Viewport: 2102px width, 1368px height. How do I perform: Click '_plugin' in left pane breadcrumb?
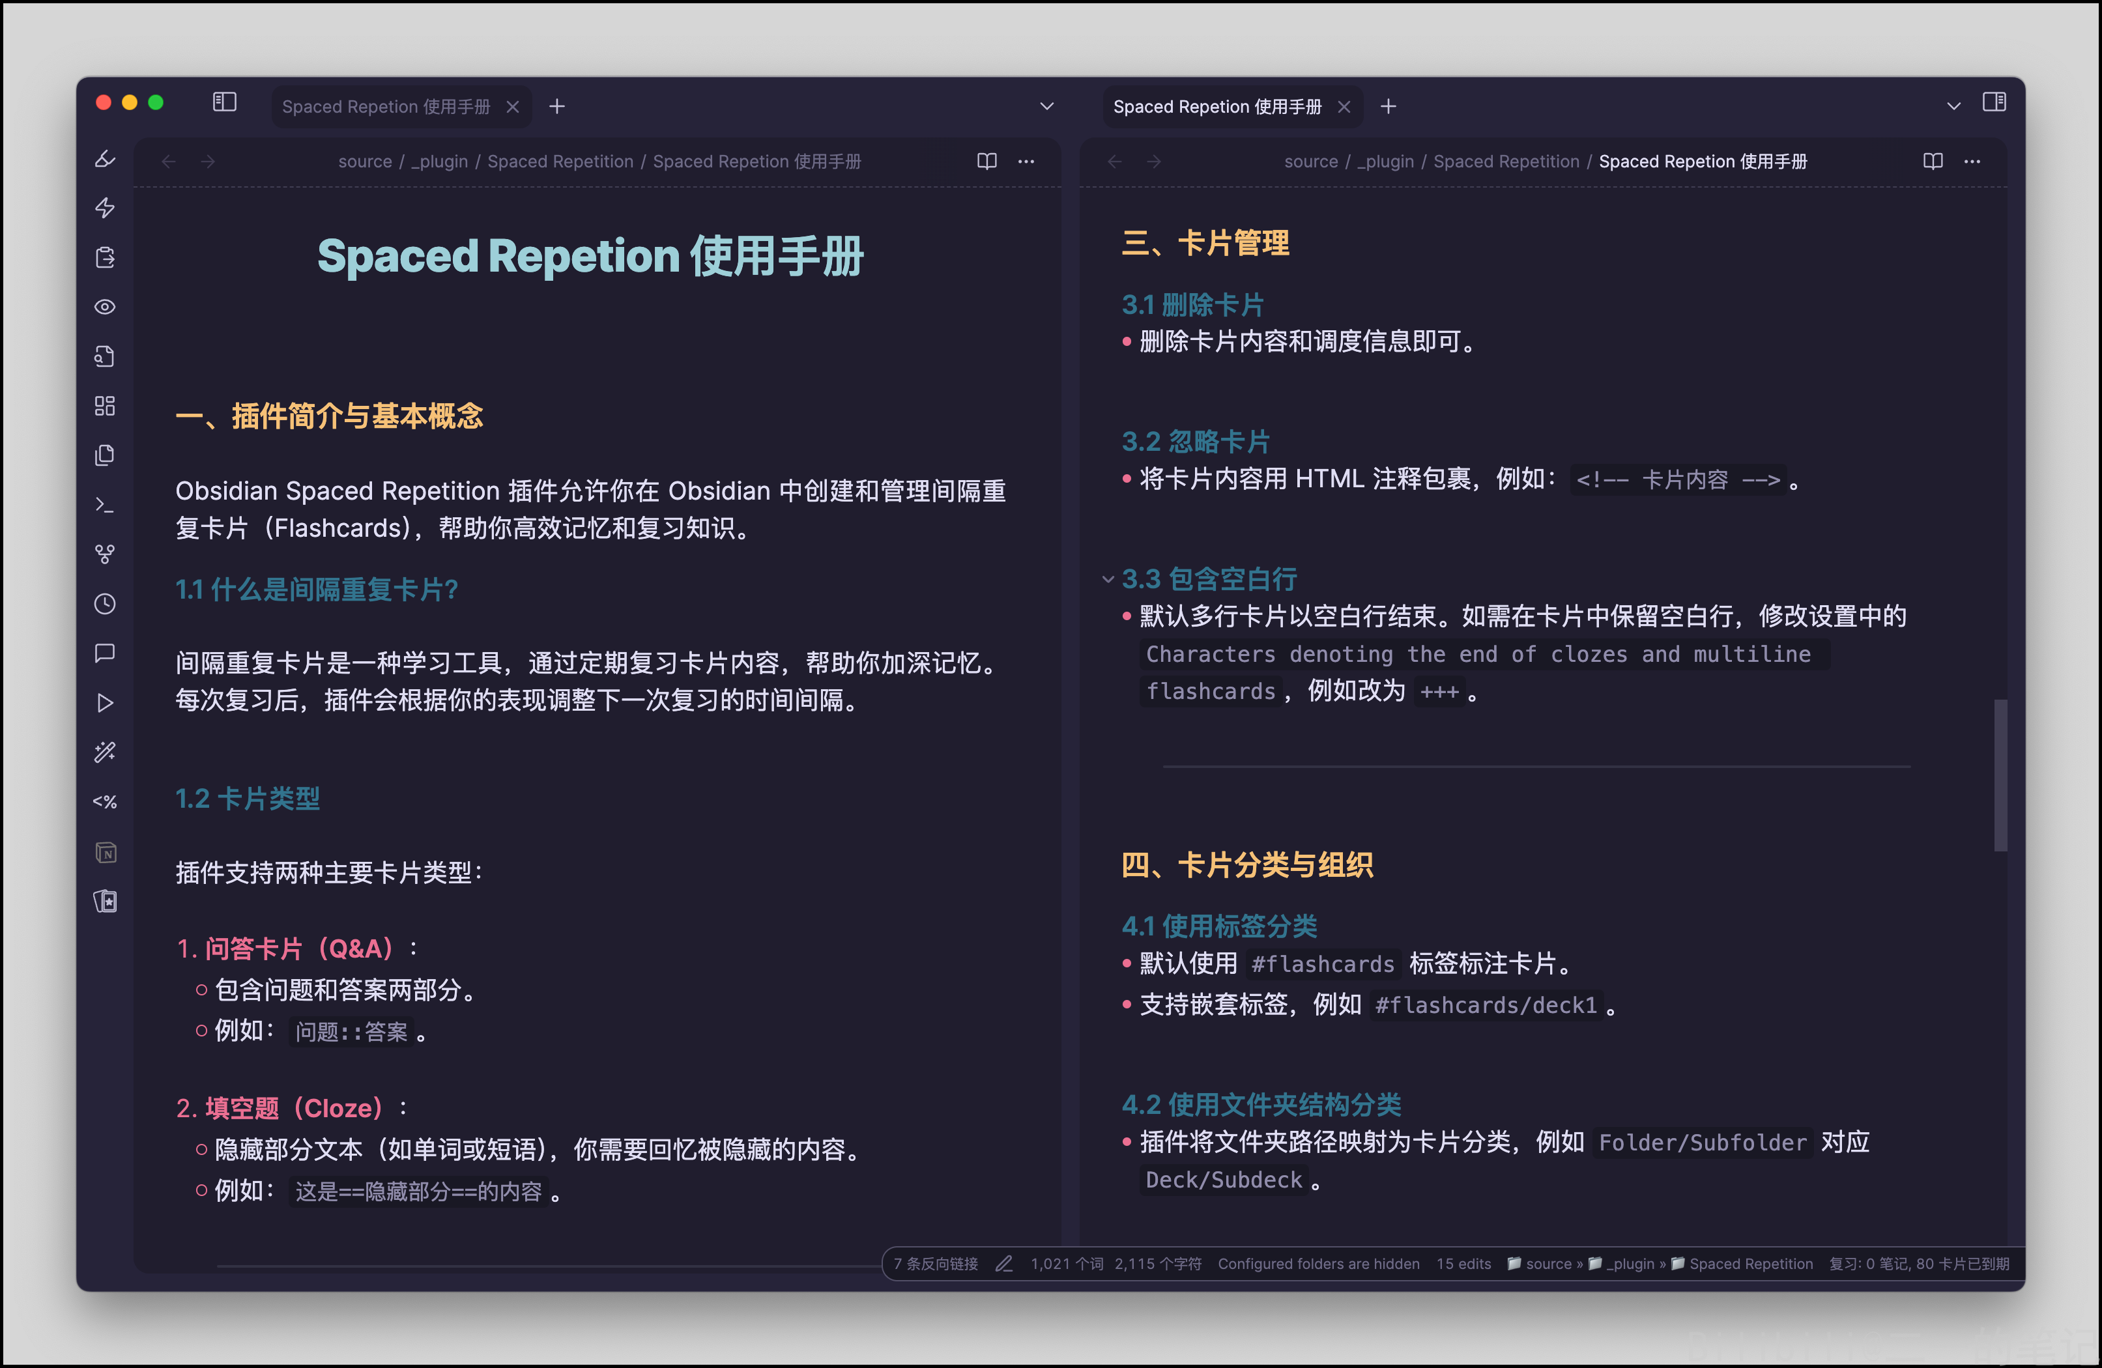(x=440, y=162)
